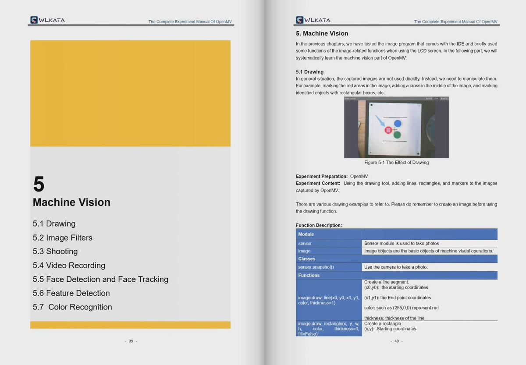Click the Record button in figure header
The height and width of the screenshot is (365, 526).
coord(429,99)
